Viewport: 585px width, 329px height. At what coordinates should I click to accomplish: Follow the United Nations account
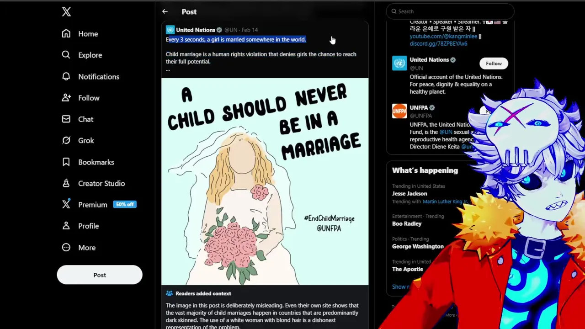(494, 64)
